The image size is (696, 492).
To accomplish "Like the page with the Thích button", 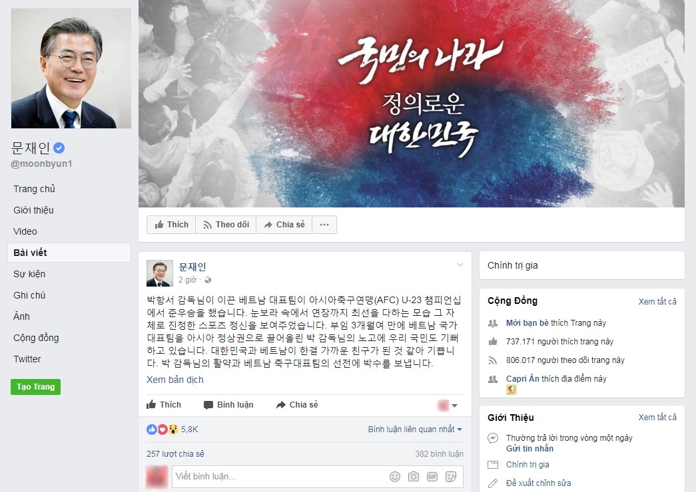I will [x=171, y=225].
